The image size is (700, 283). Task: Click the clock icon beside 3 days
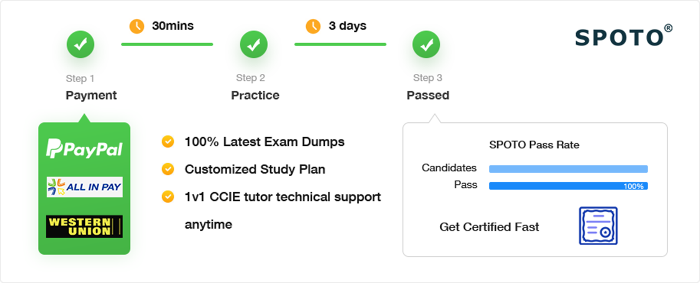click(313, 26)
